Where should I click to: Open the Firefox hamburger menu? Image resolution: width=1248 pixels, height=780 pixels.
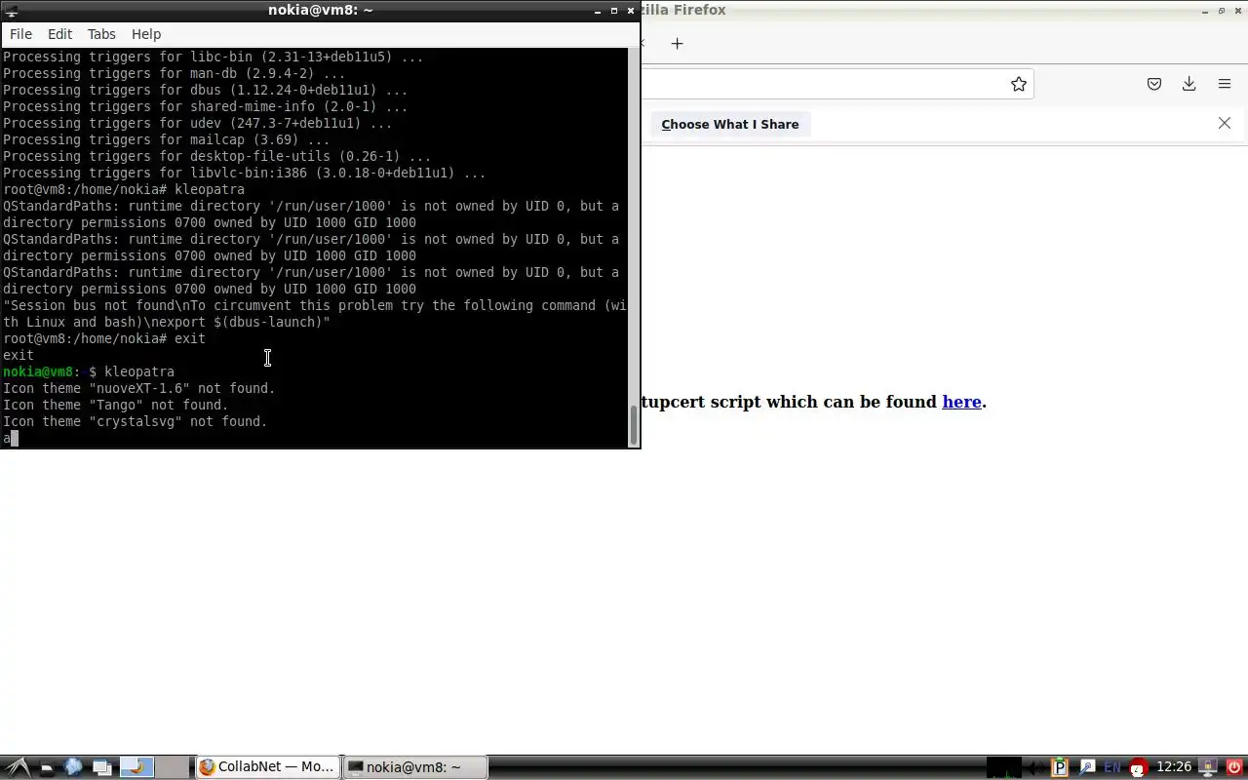tap(1225, 84)
